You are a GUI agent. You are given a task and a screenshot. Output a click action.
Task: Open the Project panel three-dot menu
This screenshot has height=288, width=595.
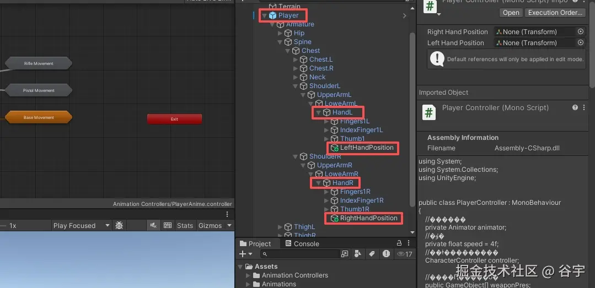408,243
